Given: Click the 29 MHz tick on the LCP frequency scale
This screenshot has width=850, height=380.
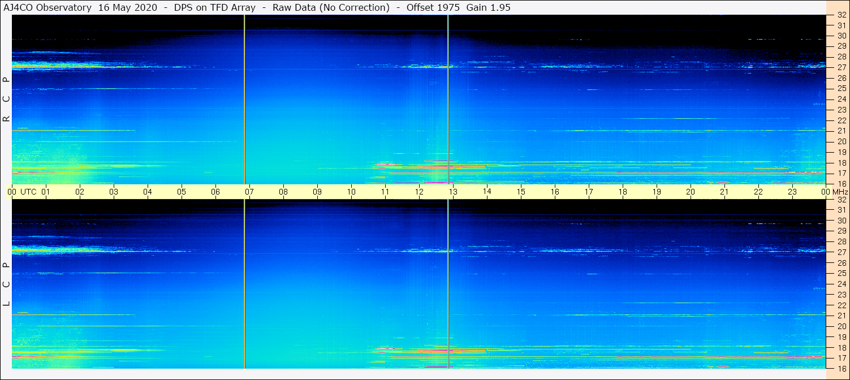Looking at the screenshot, I should tap(841, 231).
